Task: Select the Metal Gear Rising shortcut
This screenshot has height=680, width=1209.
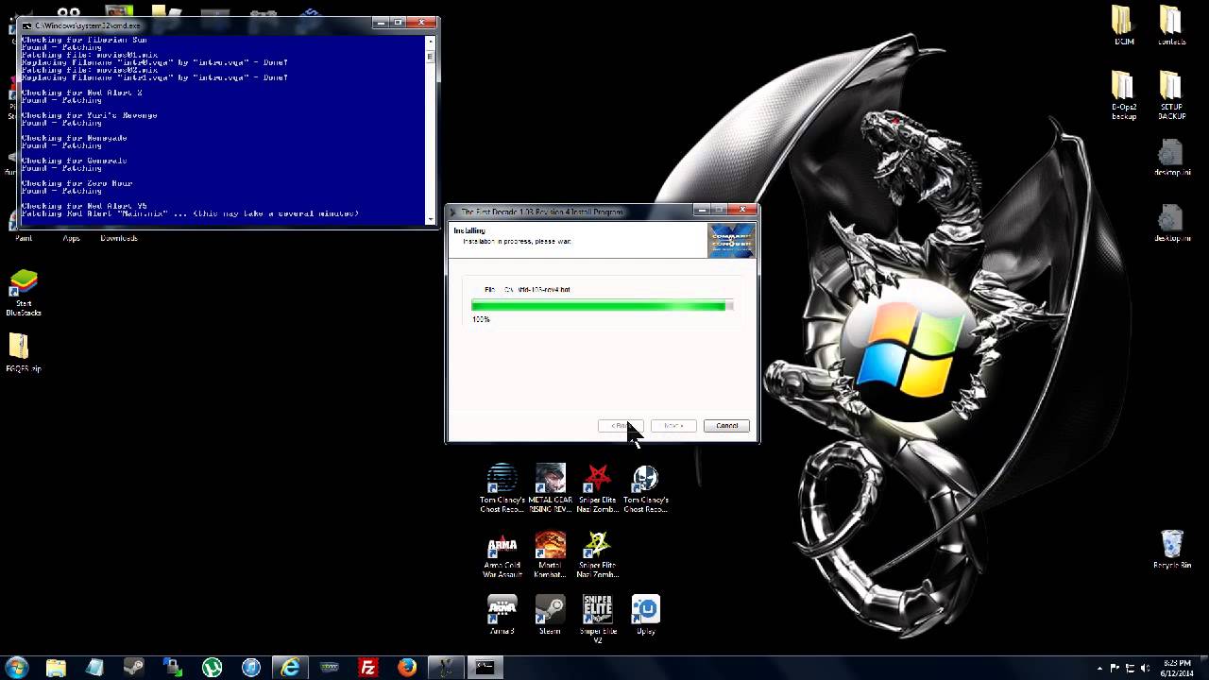Action: pyautogui.click(x=550, y=489)
